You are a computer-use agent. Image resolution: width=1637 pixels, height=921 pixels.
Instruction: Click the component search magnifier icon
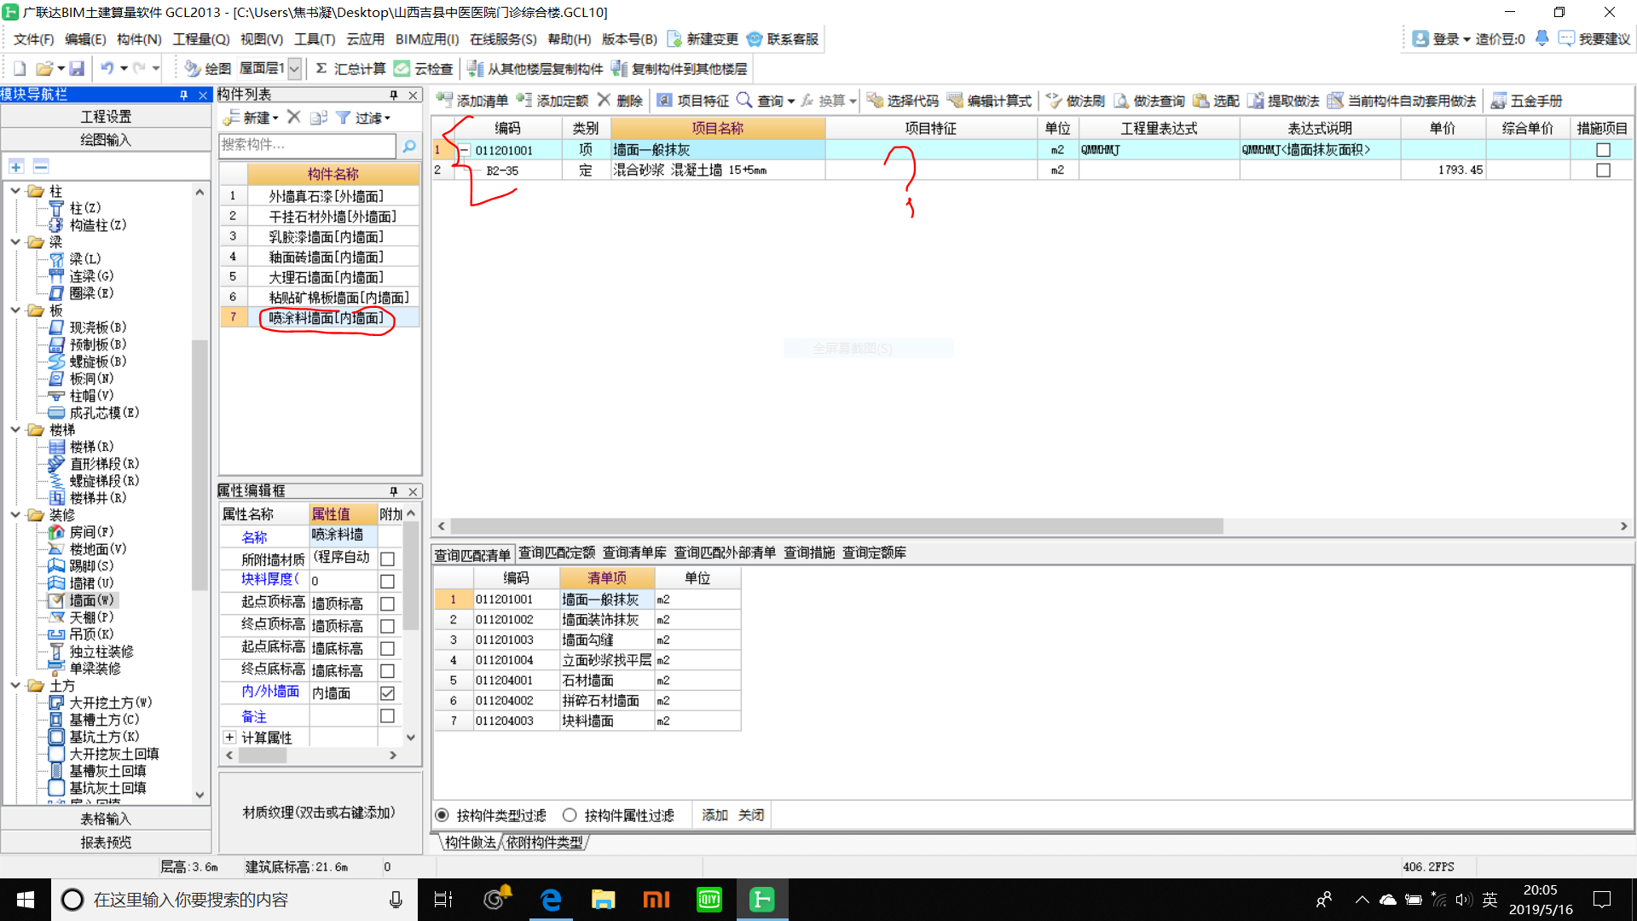(x=409, y=146)
